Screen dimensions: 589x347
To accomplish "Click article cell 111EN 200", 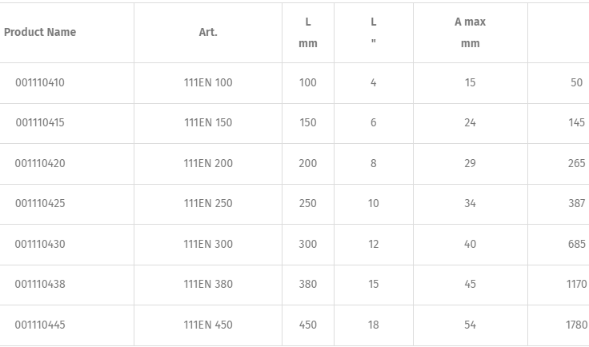I will pyautogui.click(x=208, y=164).
